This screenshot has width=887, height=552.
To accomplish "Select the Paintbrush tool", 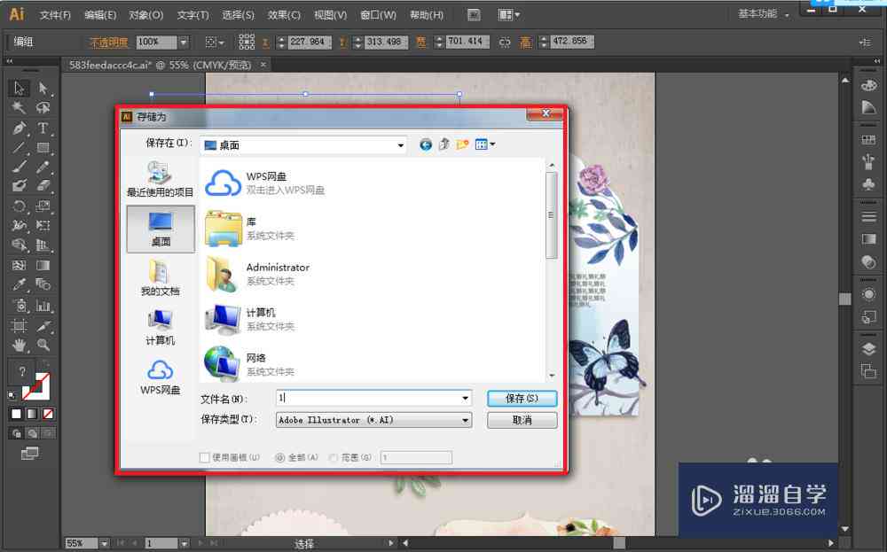I will point(19,167).
